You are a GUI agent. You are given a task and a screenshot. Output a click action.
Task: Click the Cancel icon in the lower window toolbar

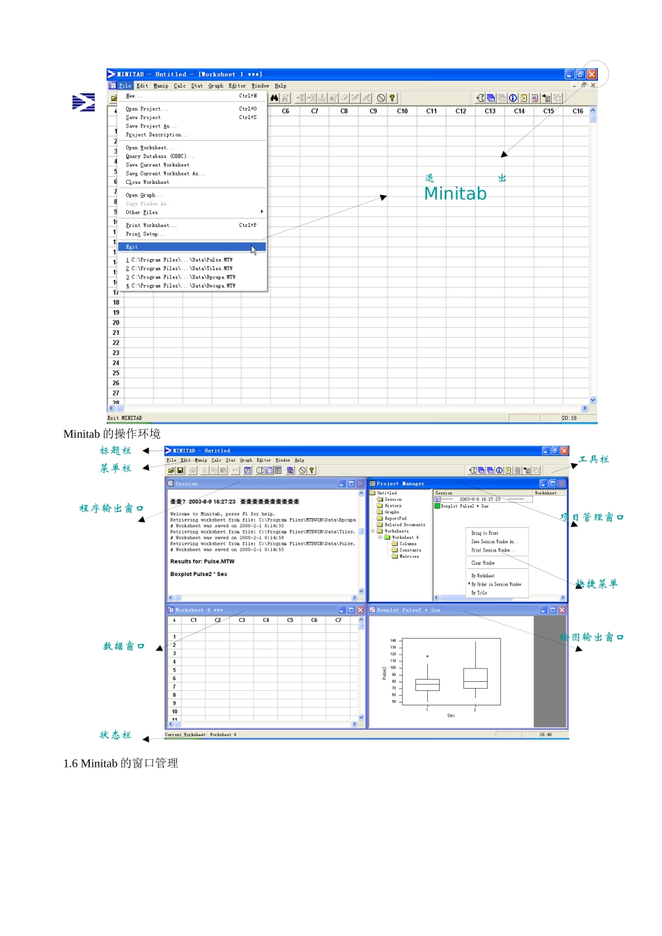(302, 471)
